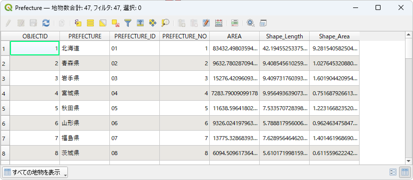Click Shape_Area cell starting 1.601904420954

[335, 78]
